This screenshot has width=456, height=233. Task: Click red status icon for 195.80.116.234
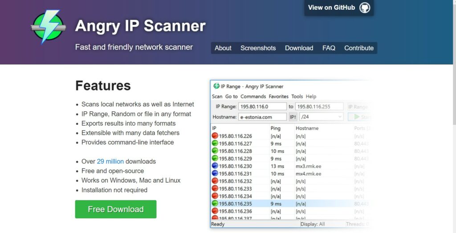click(215, 196)
